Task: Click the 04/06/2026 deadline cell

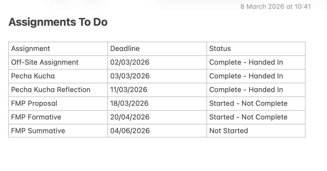Action: click(x=130, y=131)
